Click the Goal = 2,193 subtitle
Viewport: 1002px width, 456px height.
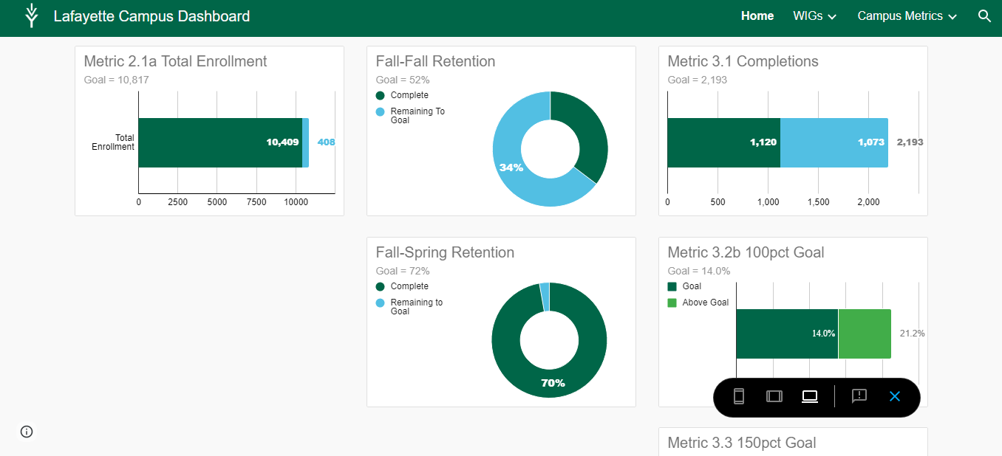697,80
